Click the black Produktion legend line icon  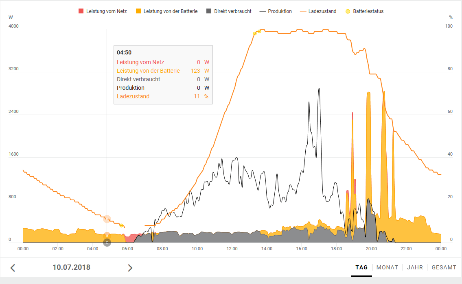(262, 11)
